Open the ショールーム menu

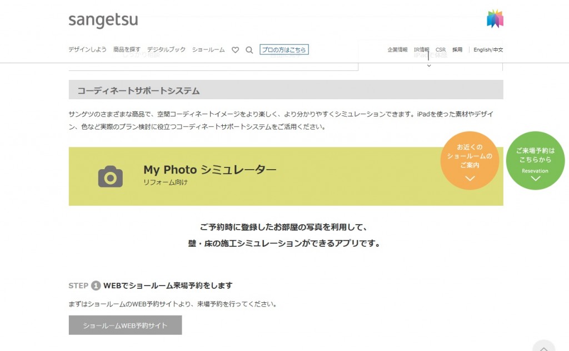[208, 49]
